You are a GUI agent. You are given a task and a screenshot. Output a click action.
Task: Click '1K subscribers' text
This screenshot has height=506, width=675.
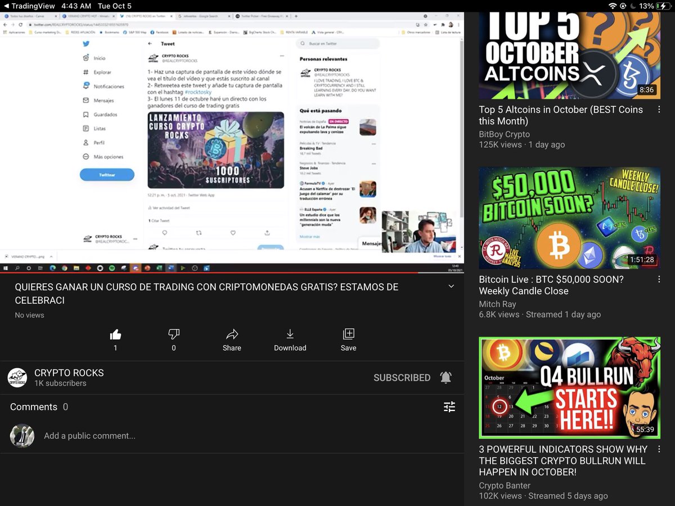pyautogui.click(x=60, y=383)
